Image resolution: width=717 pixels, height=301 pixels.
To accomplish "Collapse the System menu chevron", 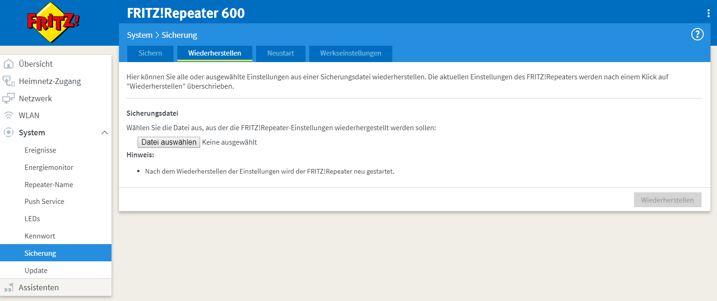I will 104,133.
